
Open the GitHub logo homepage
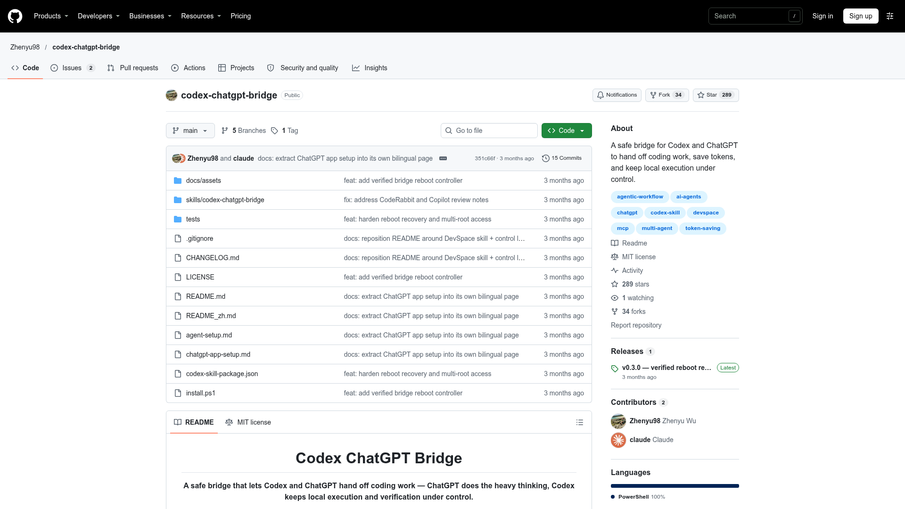15,16
